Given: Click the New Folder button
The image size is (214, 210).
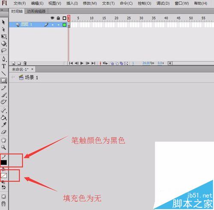Looking at the screenshot, I should pyautogui.click(x=19, y=63).
